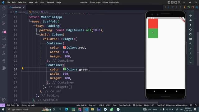The image size is (199, 112).
Task: Open Dart DevTools from the status bar
Action: coord(125,105)
